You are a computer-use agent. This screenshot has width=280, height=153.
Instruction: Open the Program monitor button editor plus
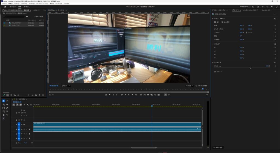click(x=207, y=95)
